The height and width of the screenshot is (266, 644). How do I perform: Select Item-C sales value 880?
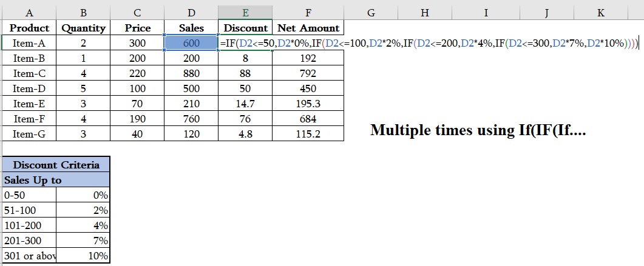tap(191, 73)
